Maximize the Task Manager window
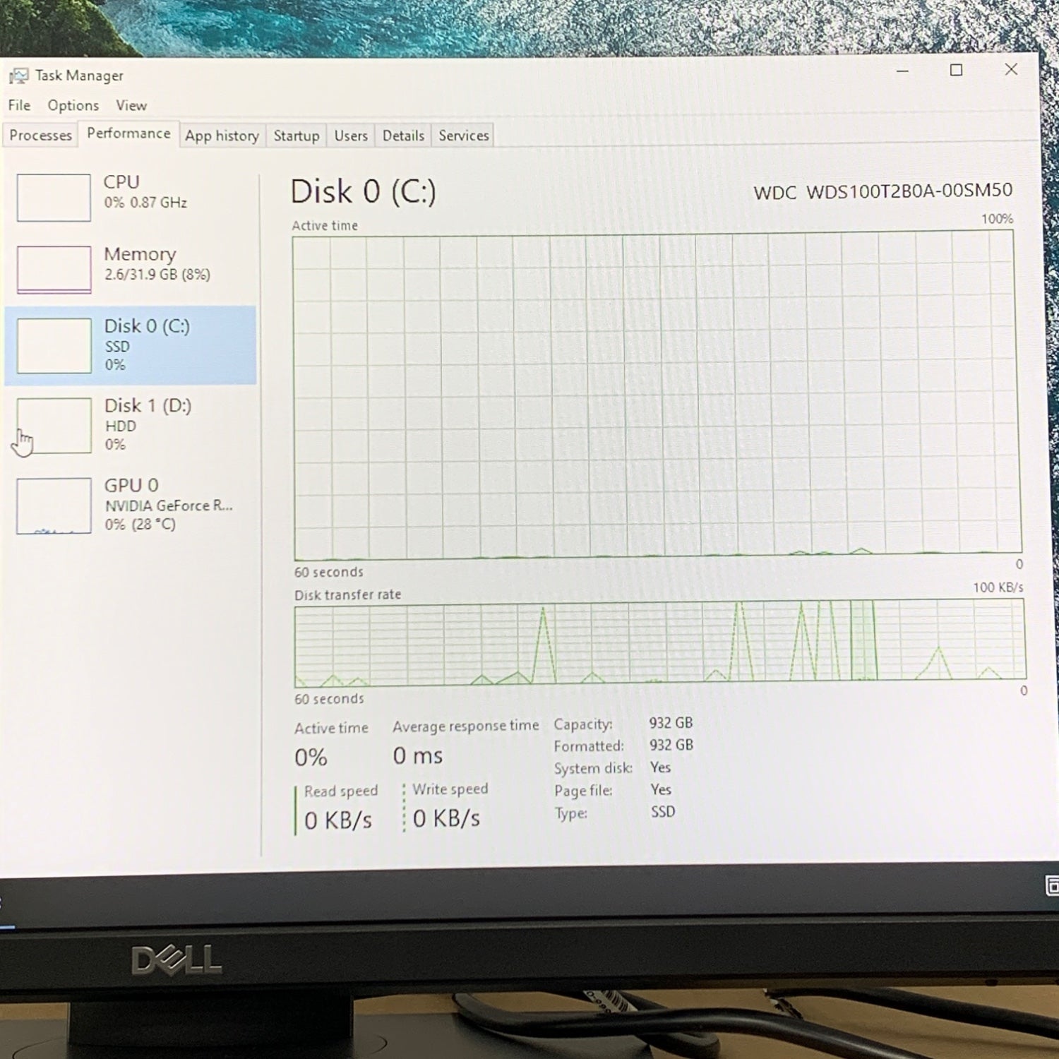This screenshot has height=1059, width=1059. click(x=956, y=70)
